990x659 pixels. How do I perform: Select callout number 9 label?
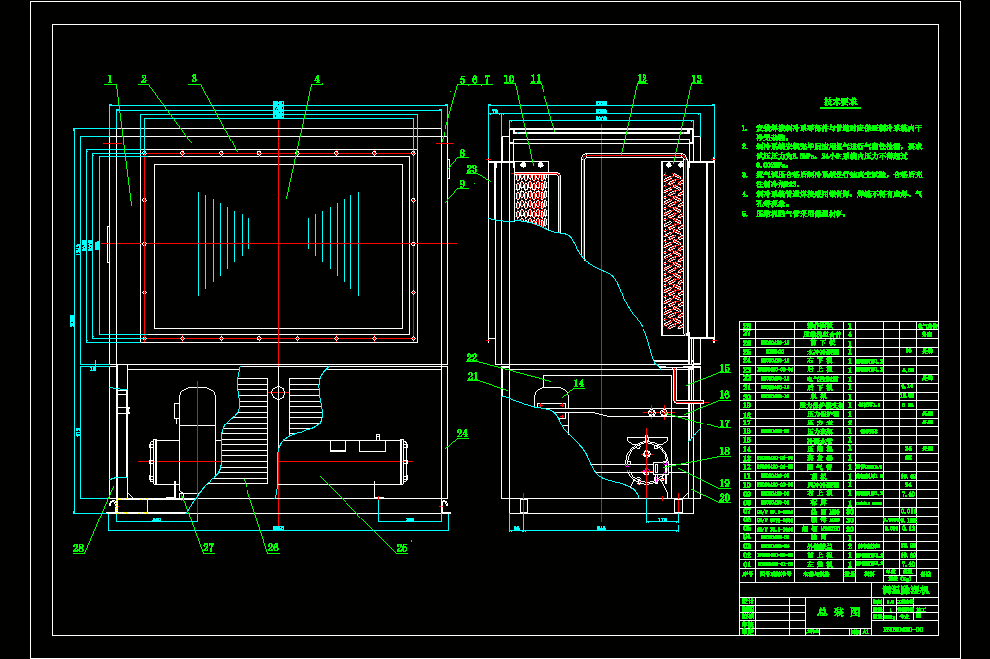coord(462,184)
